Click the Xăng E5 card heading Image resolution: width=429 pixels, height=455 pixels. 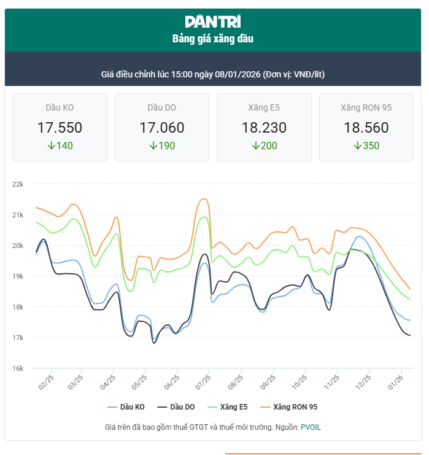(x=264, y=107)
